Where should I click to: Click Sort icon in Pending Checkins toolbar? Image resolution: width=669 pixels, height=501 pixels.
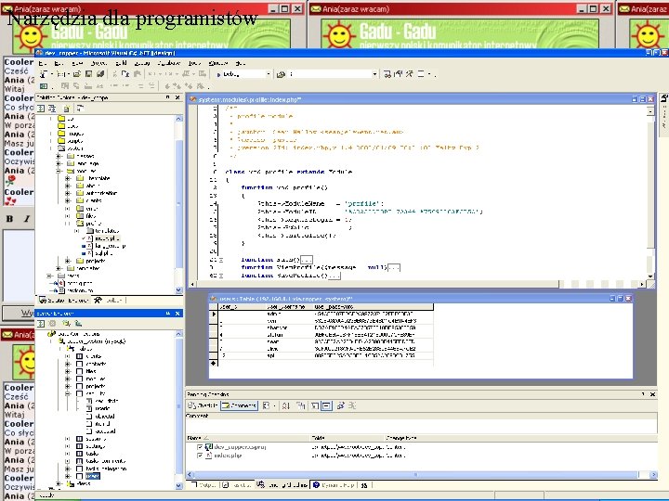click(x=286, y=405)
